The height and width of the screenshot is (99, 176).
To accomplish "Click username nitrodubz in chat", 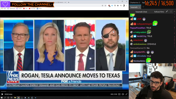I will pyautogui.click(x=141, y=56).
